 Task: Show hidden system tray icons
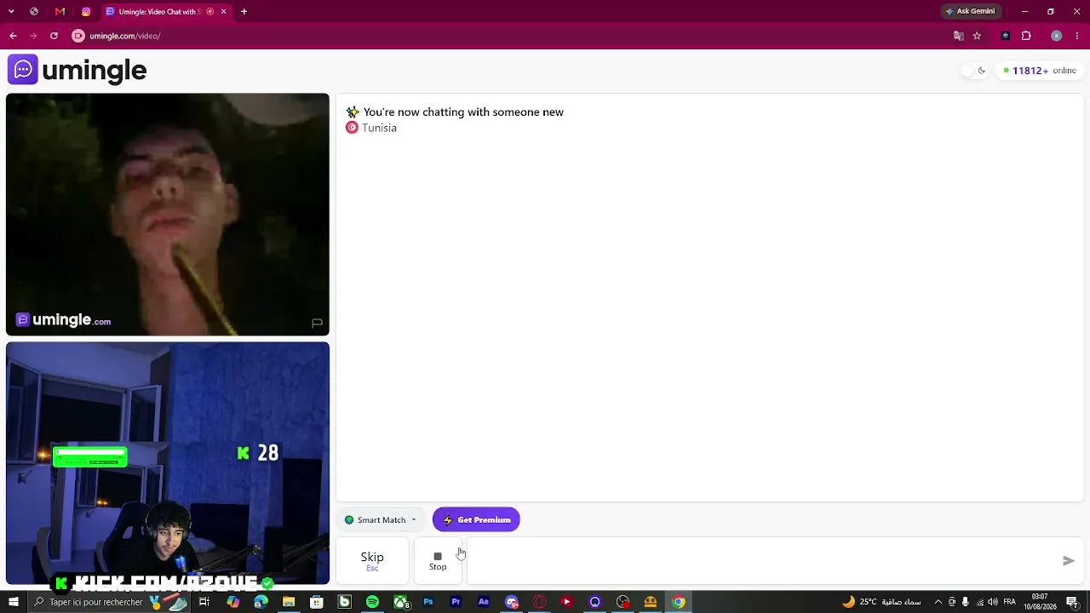938,602
